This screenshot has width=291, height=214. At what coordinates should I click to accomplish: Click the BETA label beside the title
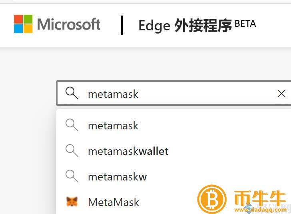245,24
